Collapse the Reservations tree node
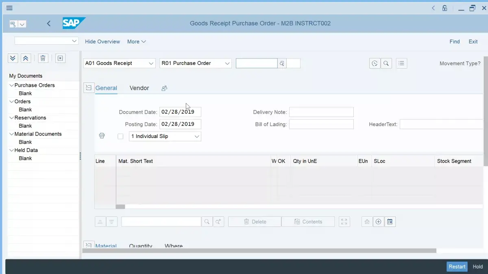488x274 pixels. (11, 118)
